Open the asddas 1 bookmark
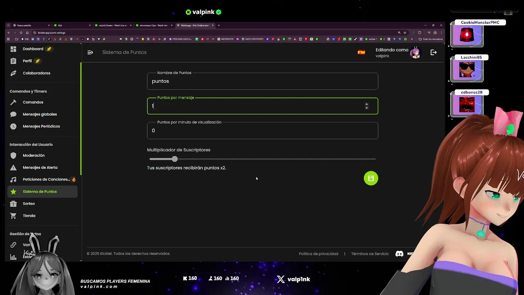524x295 pixels. [370, 39]
